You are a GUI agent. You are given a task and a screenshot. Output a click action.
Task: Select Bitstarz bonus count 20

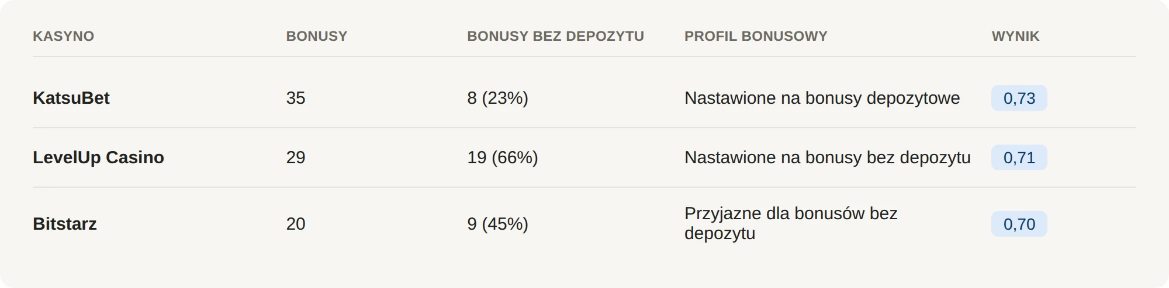(296, 224)
